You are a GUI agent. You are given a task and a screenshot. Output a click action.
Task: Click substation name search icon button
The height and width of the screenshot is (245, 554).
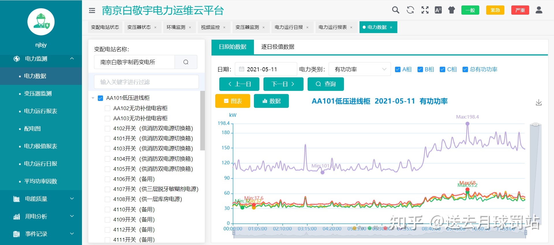[x=186, y=62]
